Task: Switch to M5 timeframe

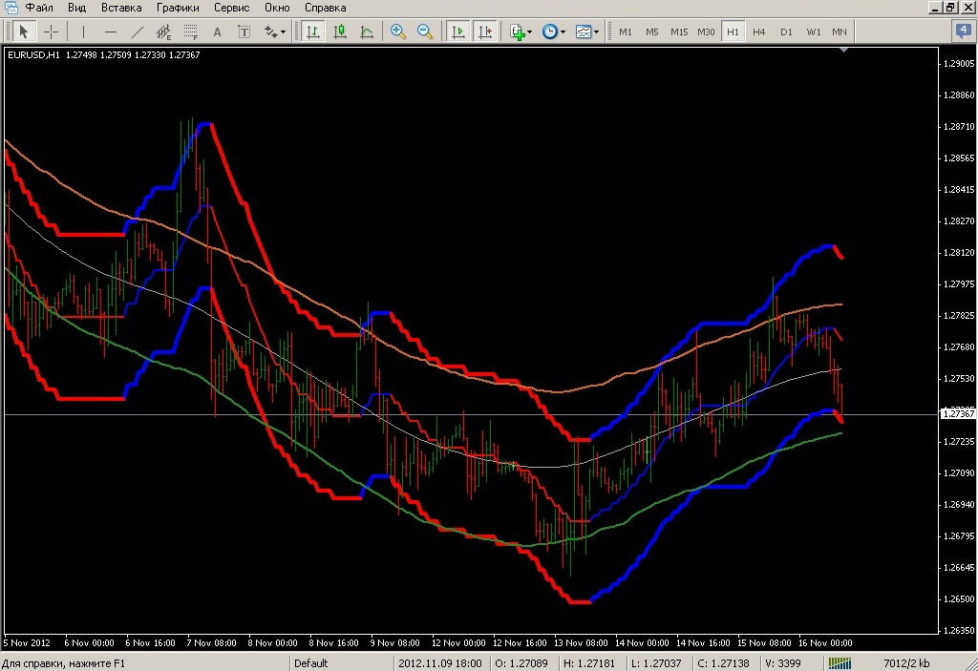Action: pyautogui.click(x=651, y=31)
